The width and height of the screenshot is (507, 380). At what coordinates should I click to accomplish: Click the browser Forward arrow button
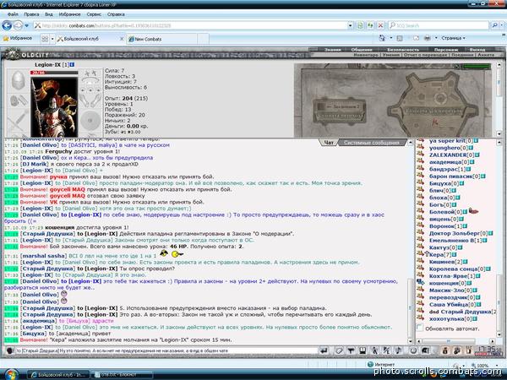coord(18,25)
